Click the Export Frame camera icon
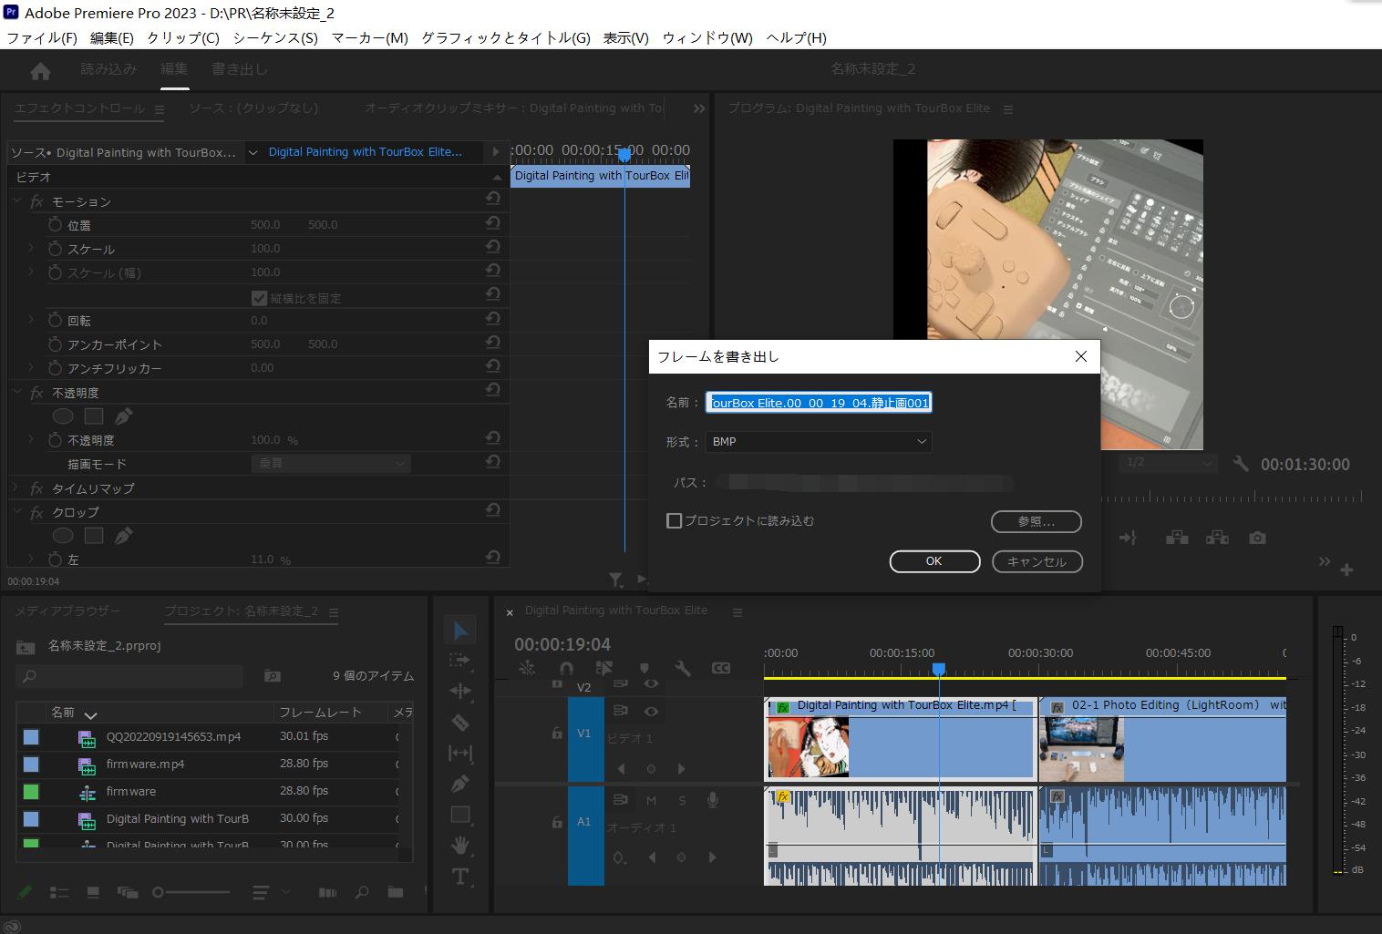The height and width of the screenshot is (934, 1382). coord(1257,538)
